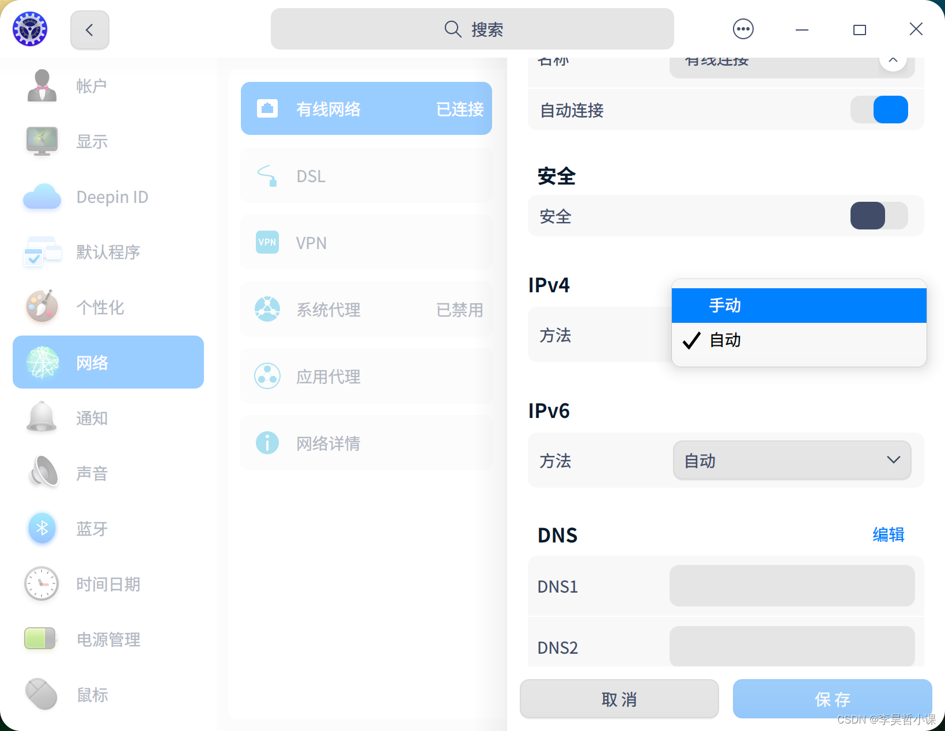
Task: Click the IPv6 dropdown chevron arrow
Action: point(893,460)
